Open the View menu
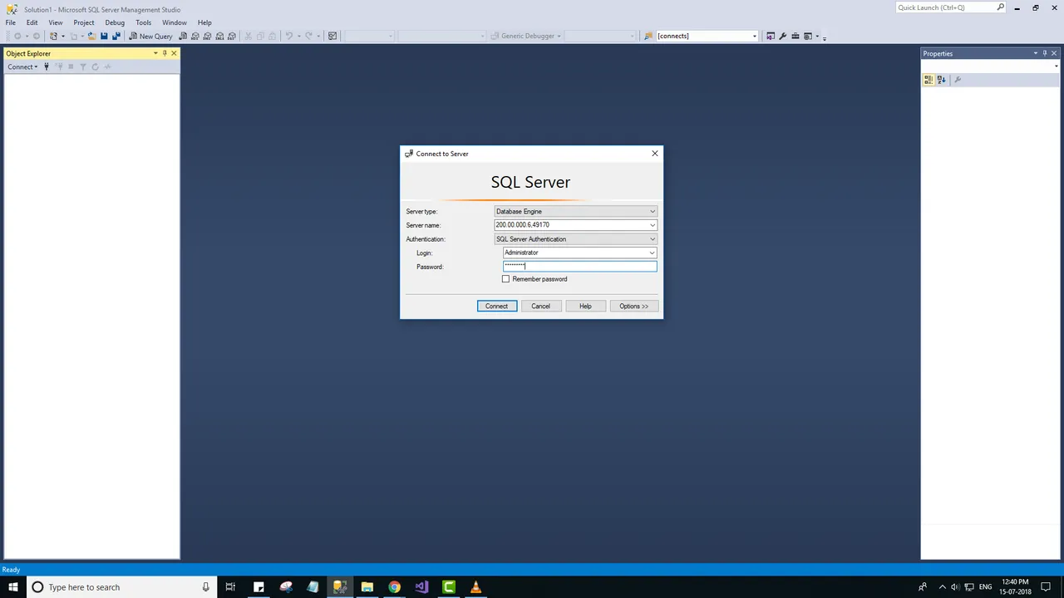The width and height of the screenshot is (1064, 598). coord(56,22)
